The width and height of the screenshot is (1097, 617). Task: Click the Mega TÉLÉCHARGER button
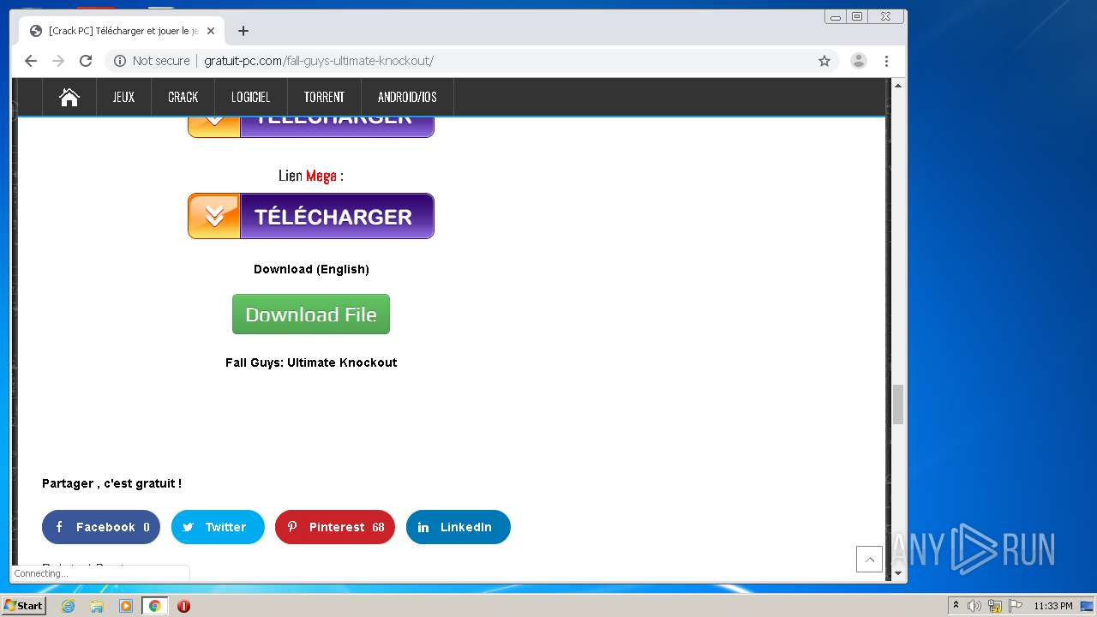(x=311, y=216)
